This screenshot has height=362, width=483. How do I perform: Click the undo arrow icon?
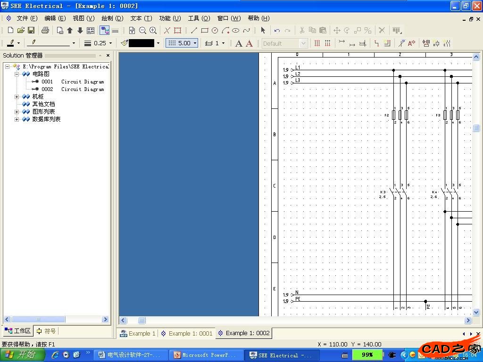277,30
